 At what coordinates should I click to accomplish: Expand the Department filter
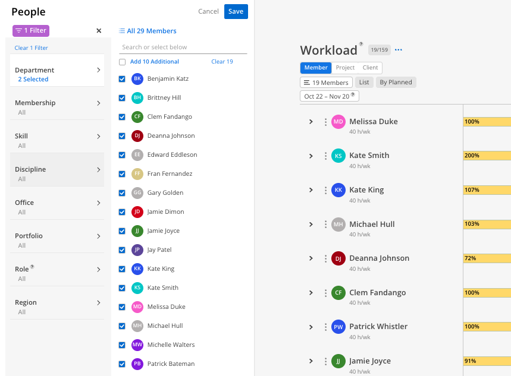tap(57, 70)
